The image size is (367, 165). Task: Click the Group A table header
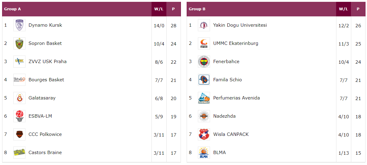coord(12,9)
